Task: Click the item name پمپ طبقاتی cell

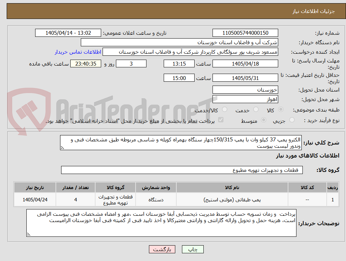Action: click(232, 200)
